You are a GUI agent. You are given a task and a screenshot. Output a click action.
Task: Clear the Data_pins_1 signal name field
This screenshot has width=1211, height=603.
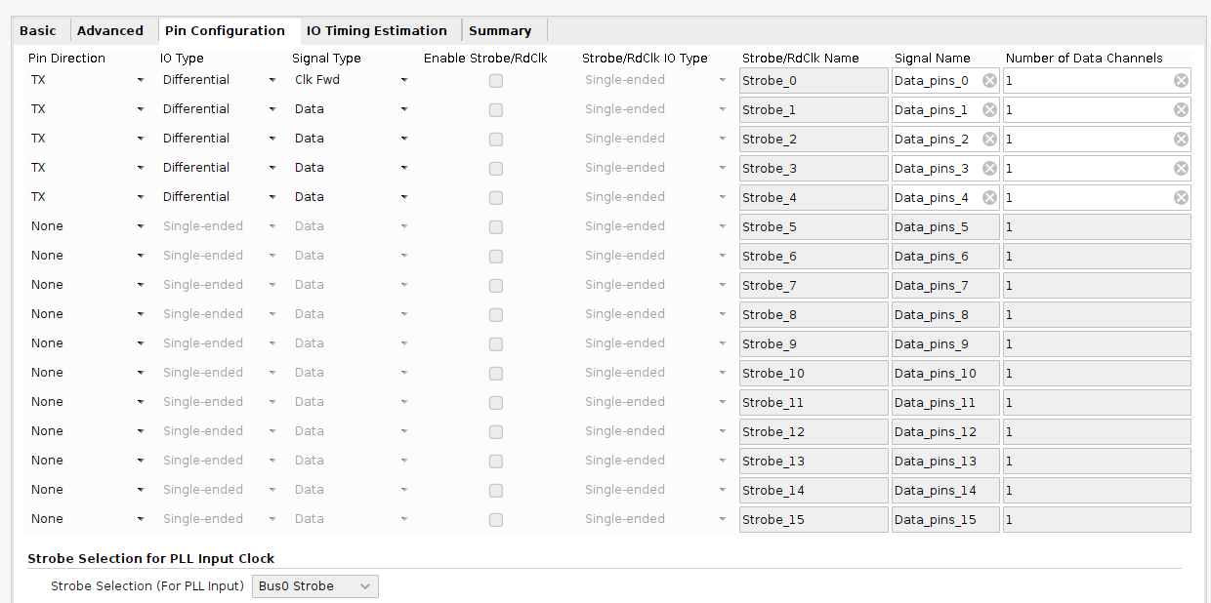989,110
